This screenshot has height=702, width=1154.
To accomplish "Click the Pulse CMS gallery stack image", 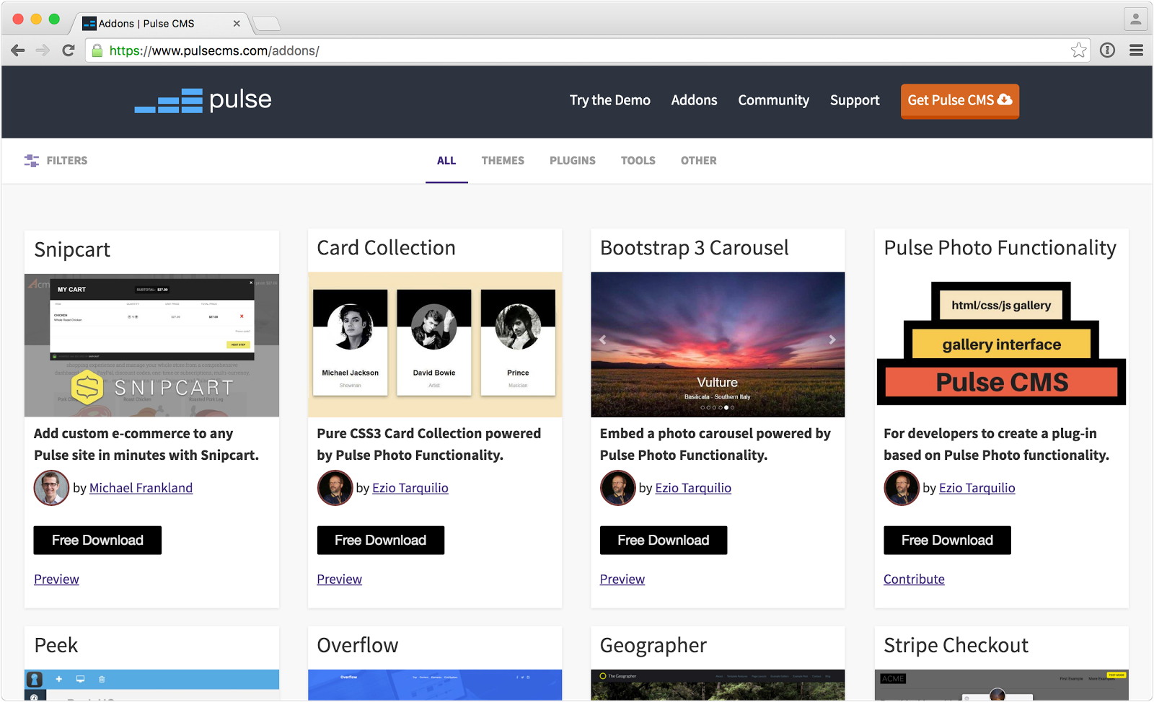I will (1001, 344).
